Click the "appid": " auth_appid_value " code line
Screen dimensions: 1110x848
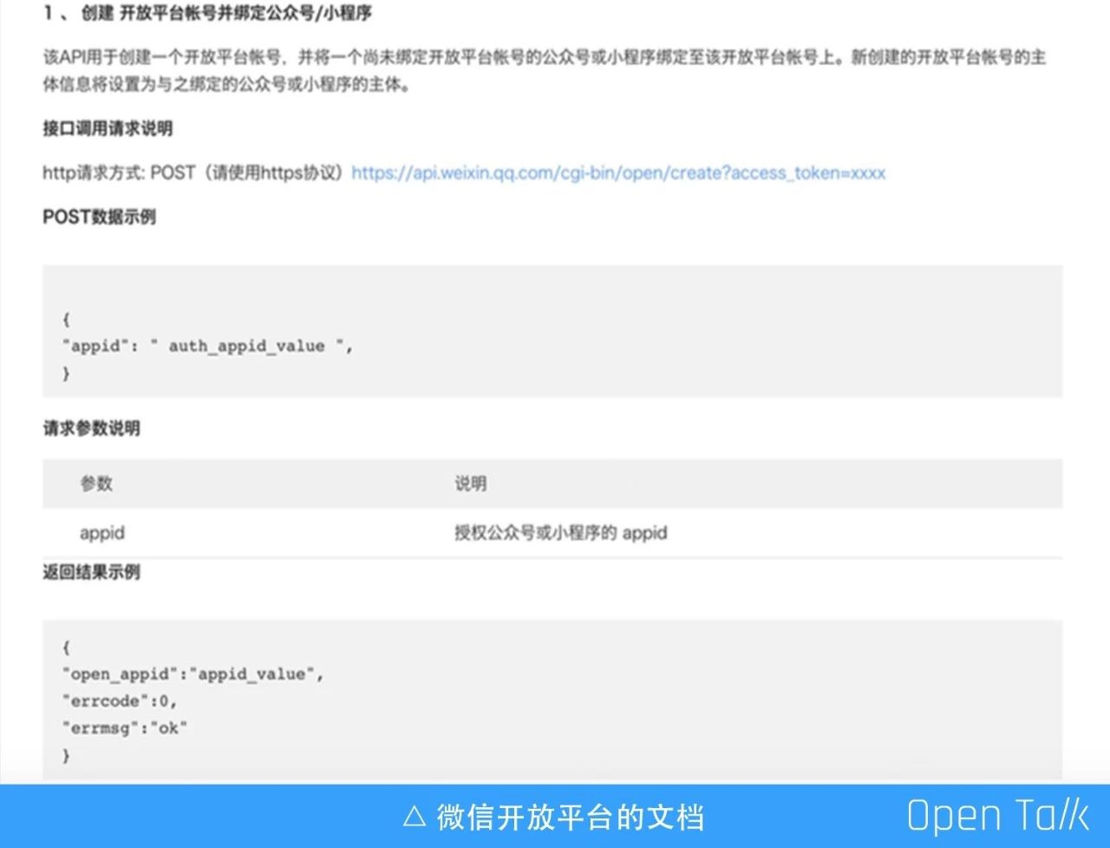click(x=208, y=346)
